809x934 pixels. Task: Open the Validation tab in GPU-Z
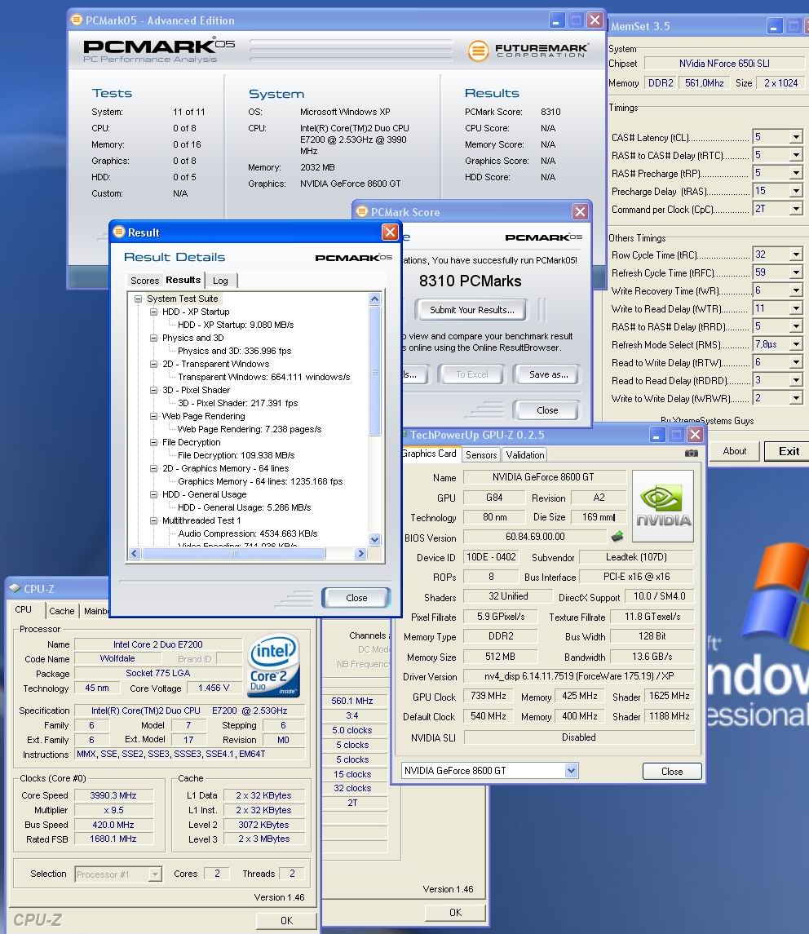point(525,455)
